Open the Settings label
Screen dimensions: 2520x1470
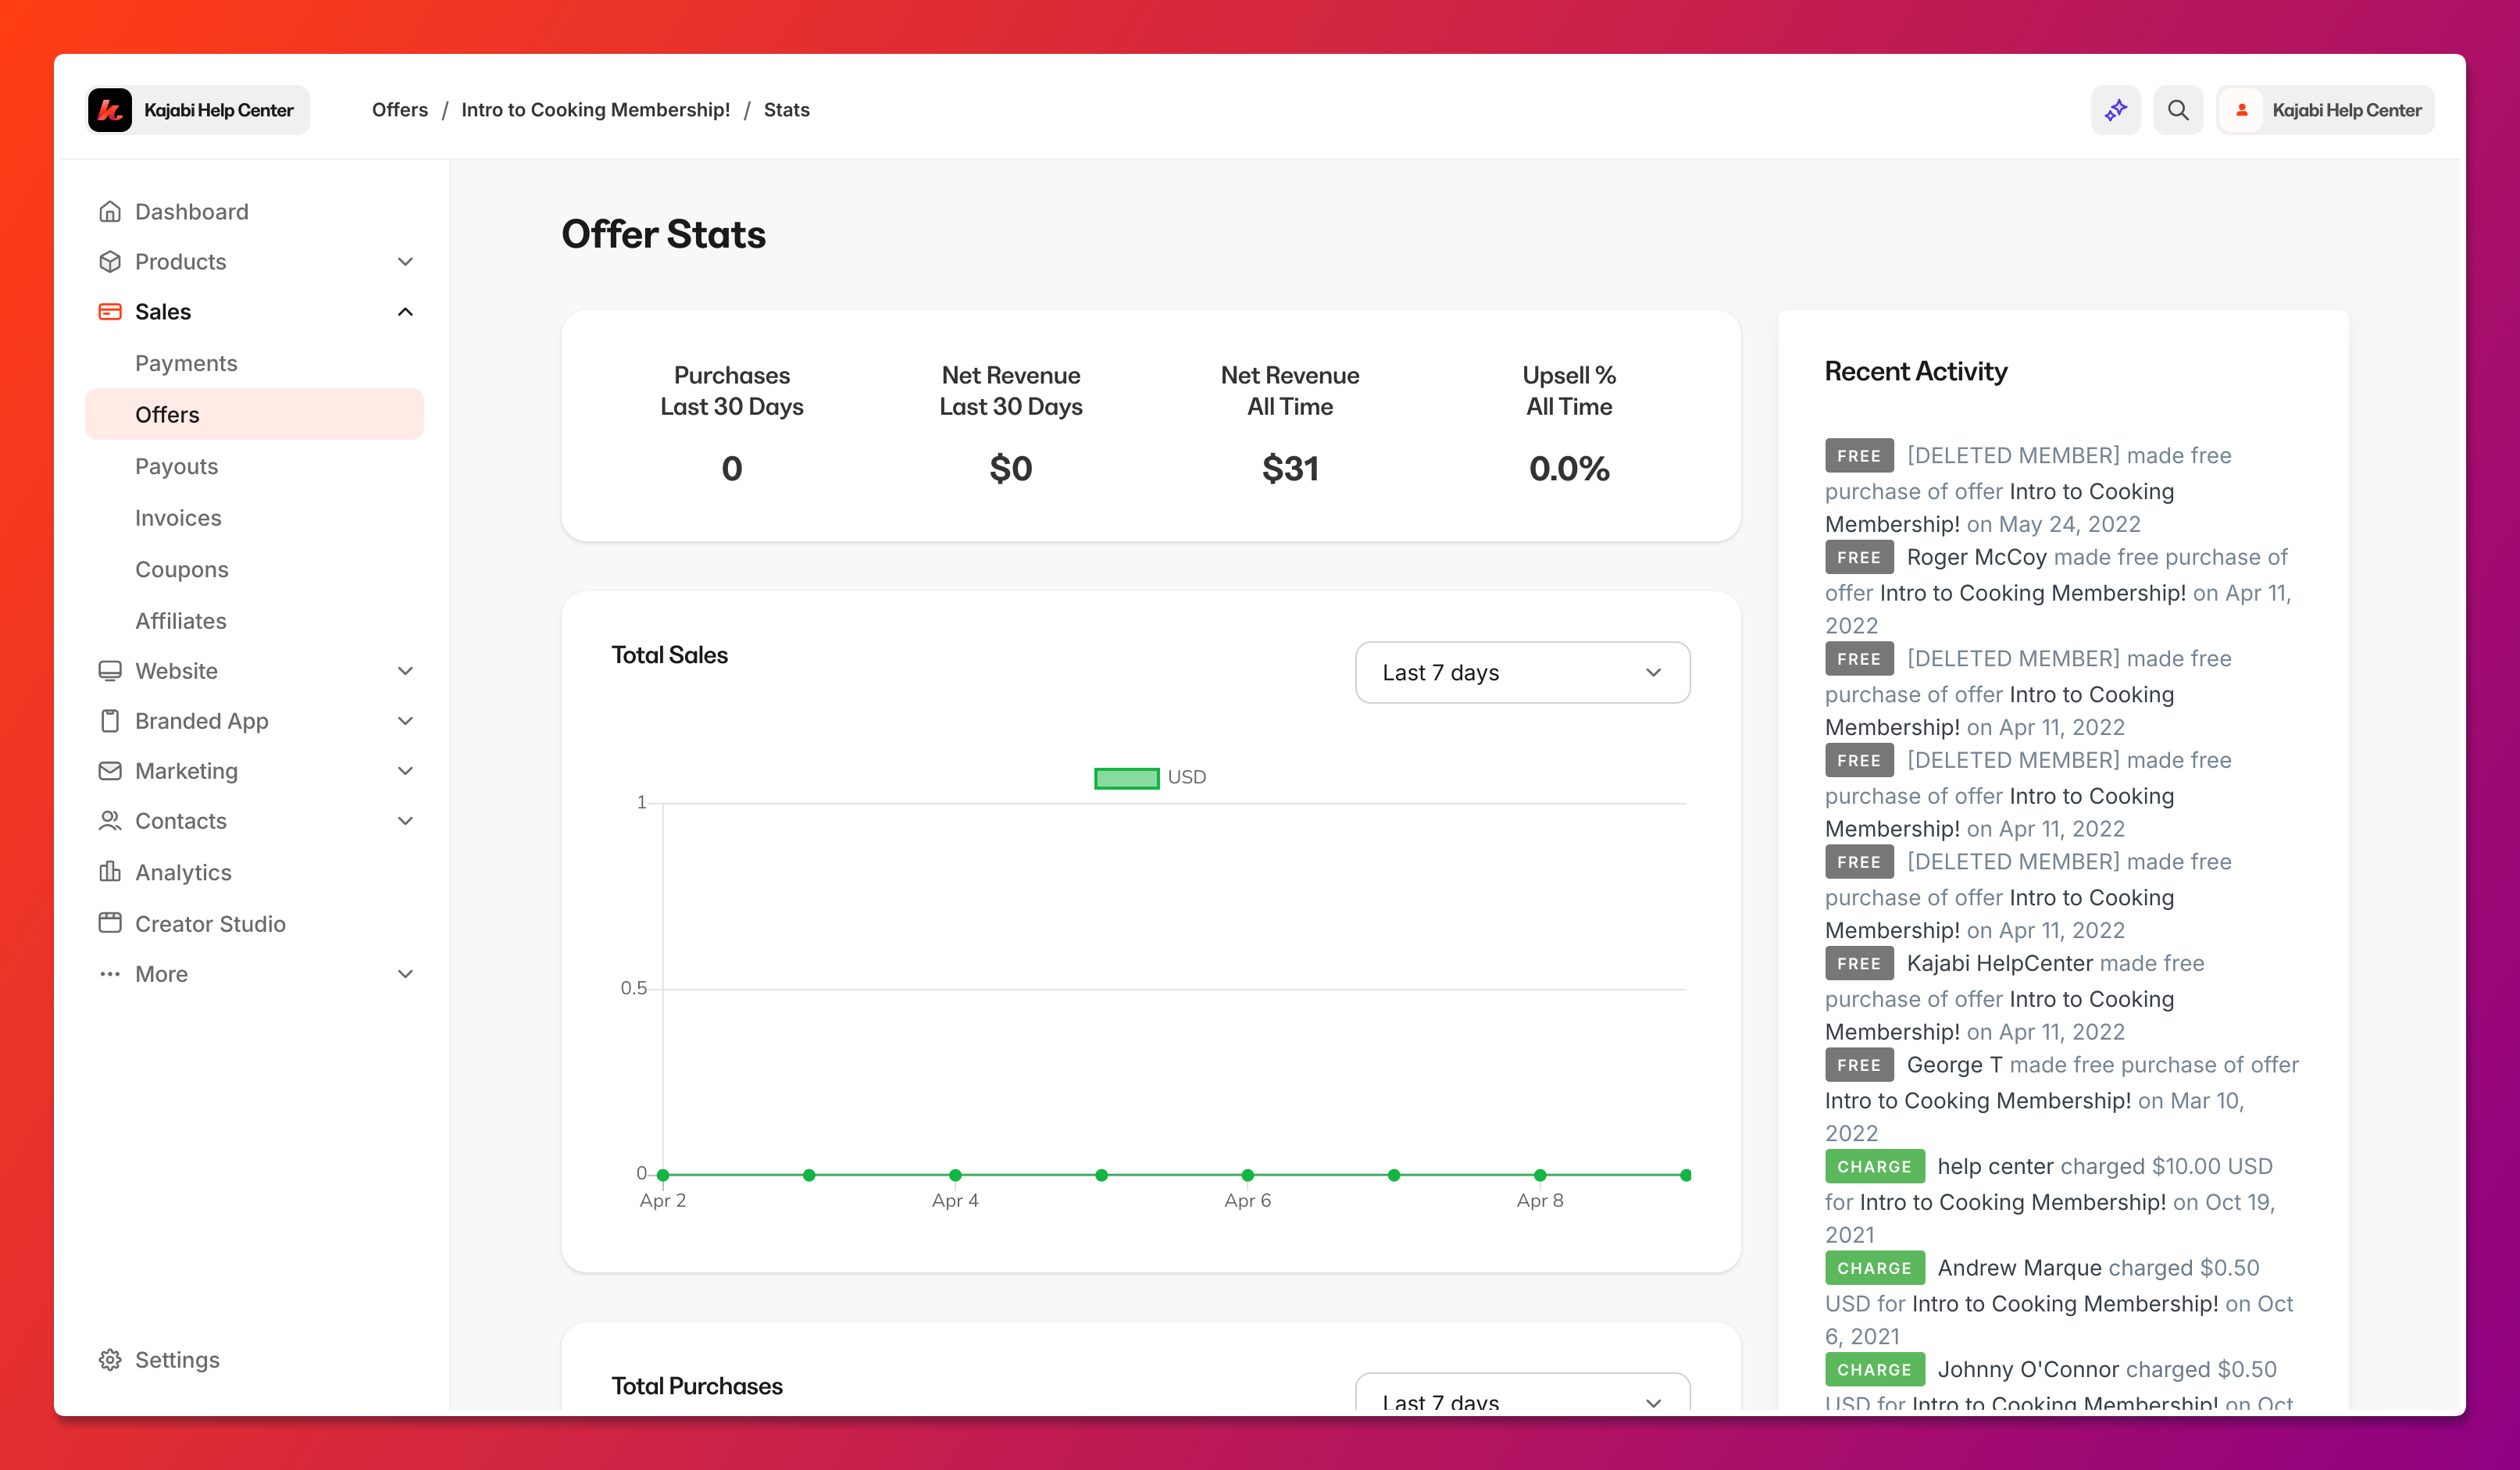point(177,1360)
